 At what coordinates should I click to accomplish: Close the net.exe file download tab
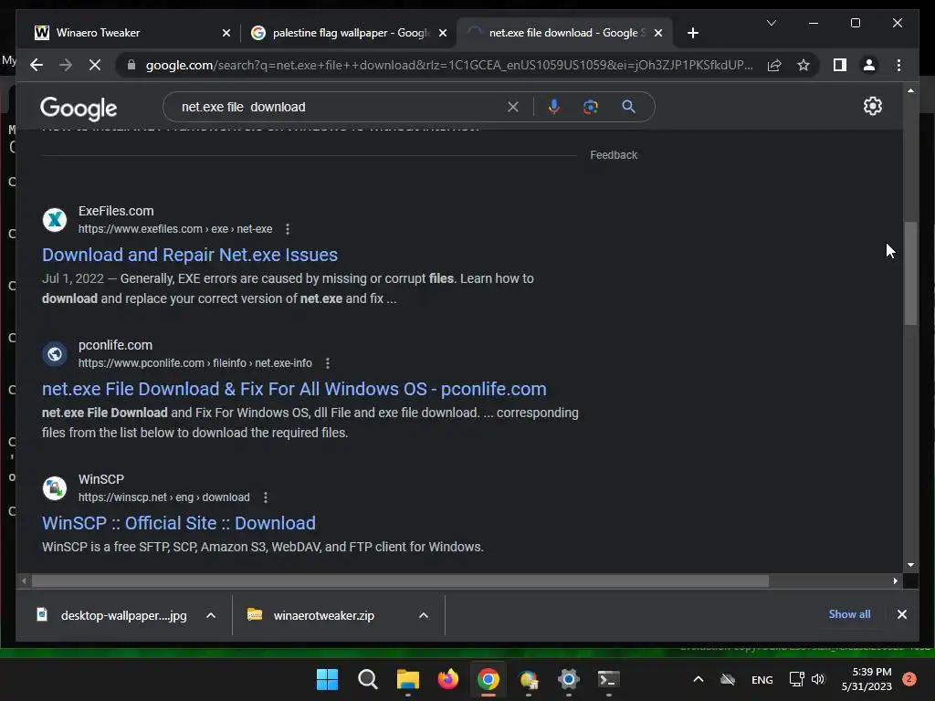pyautogui.click(x=658, y=33)
